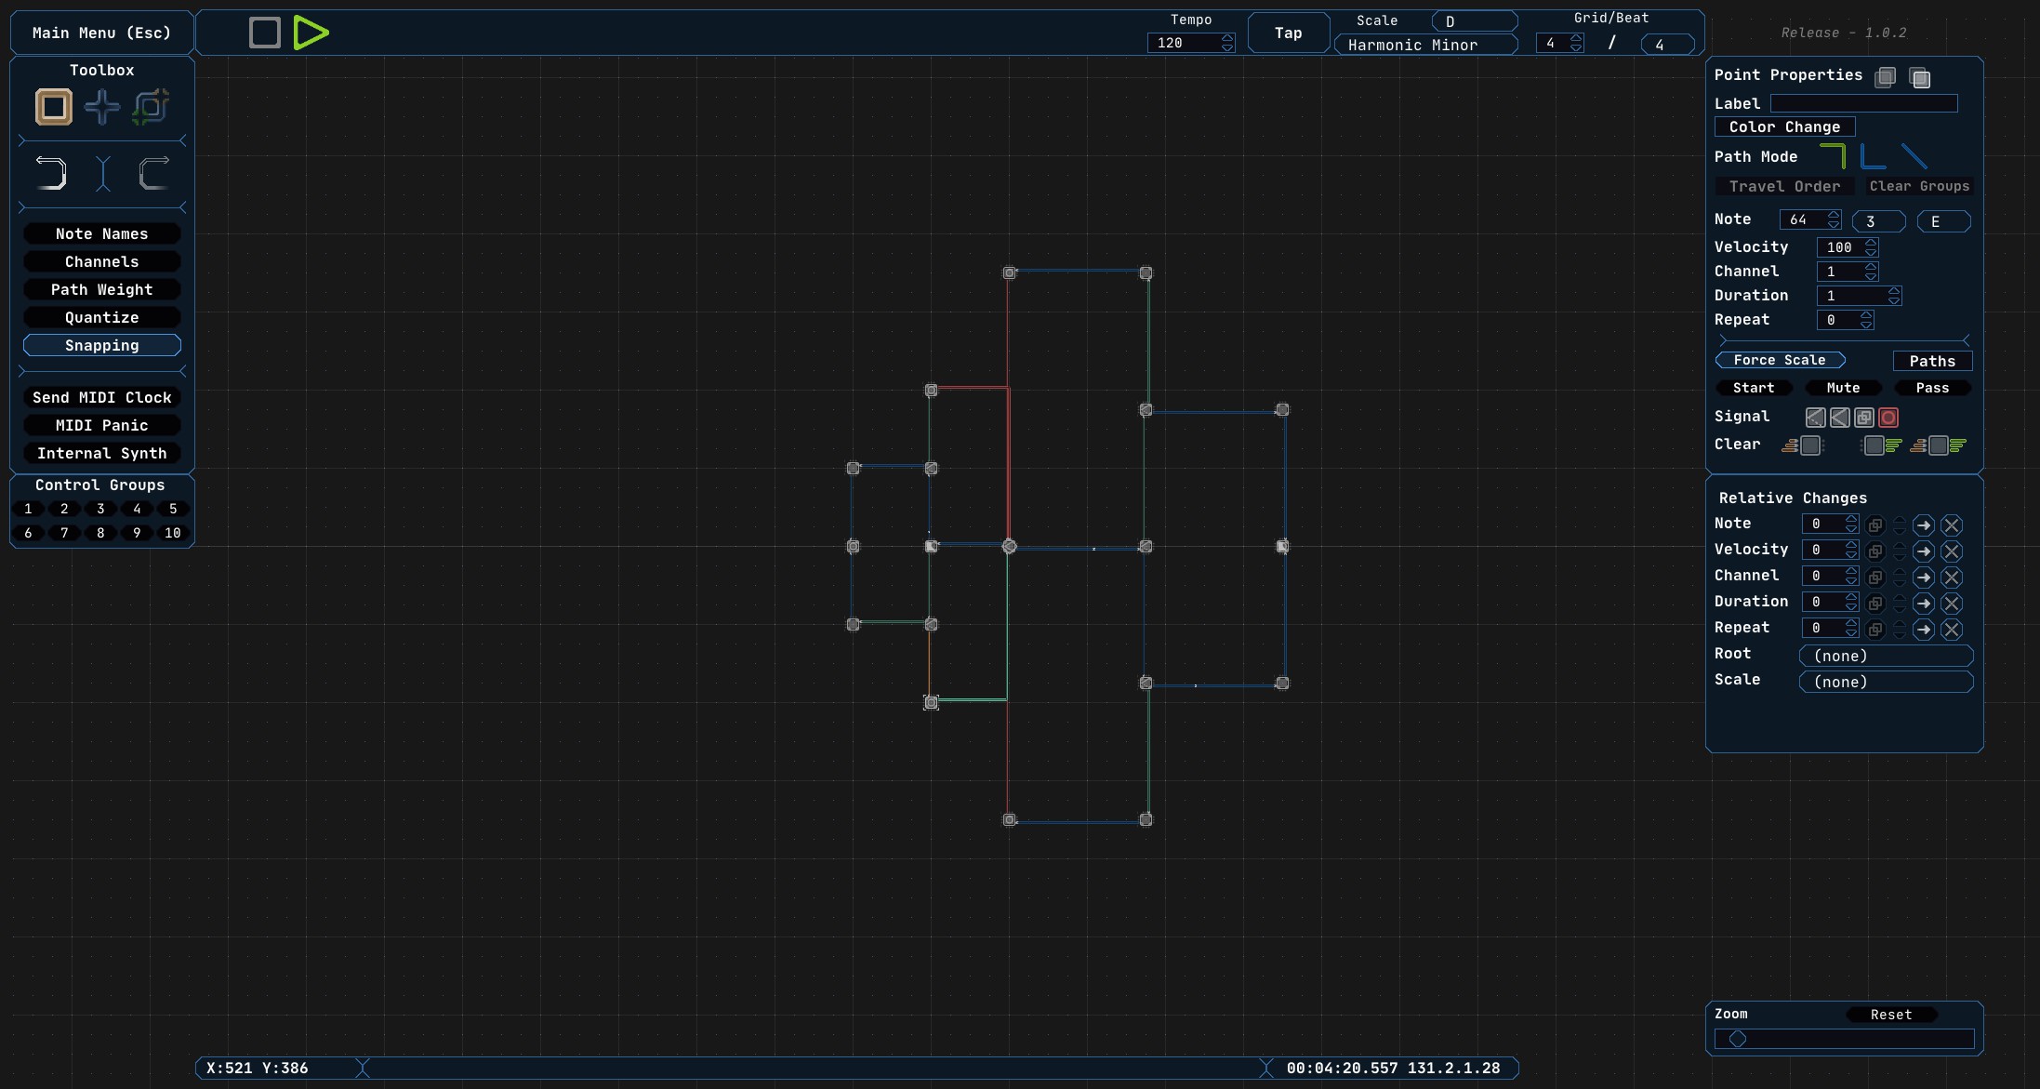This screenshot has width=2040, height=1089.
Task: Choose the diagonal path mode icon
Action: (1914, 156)
